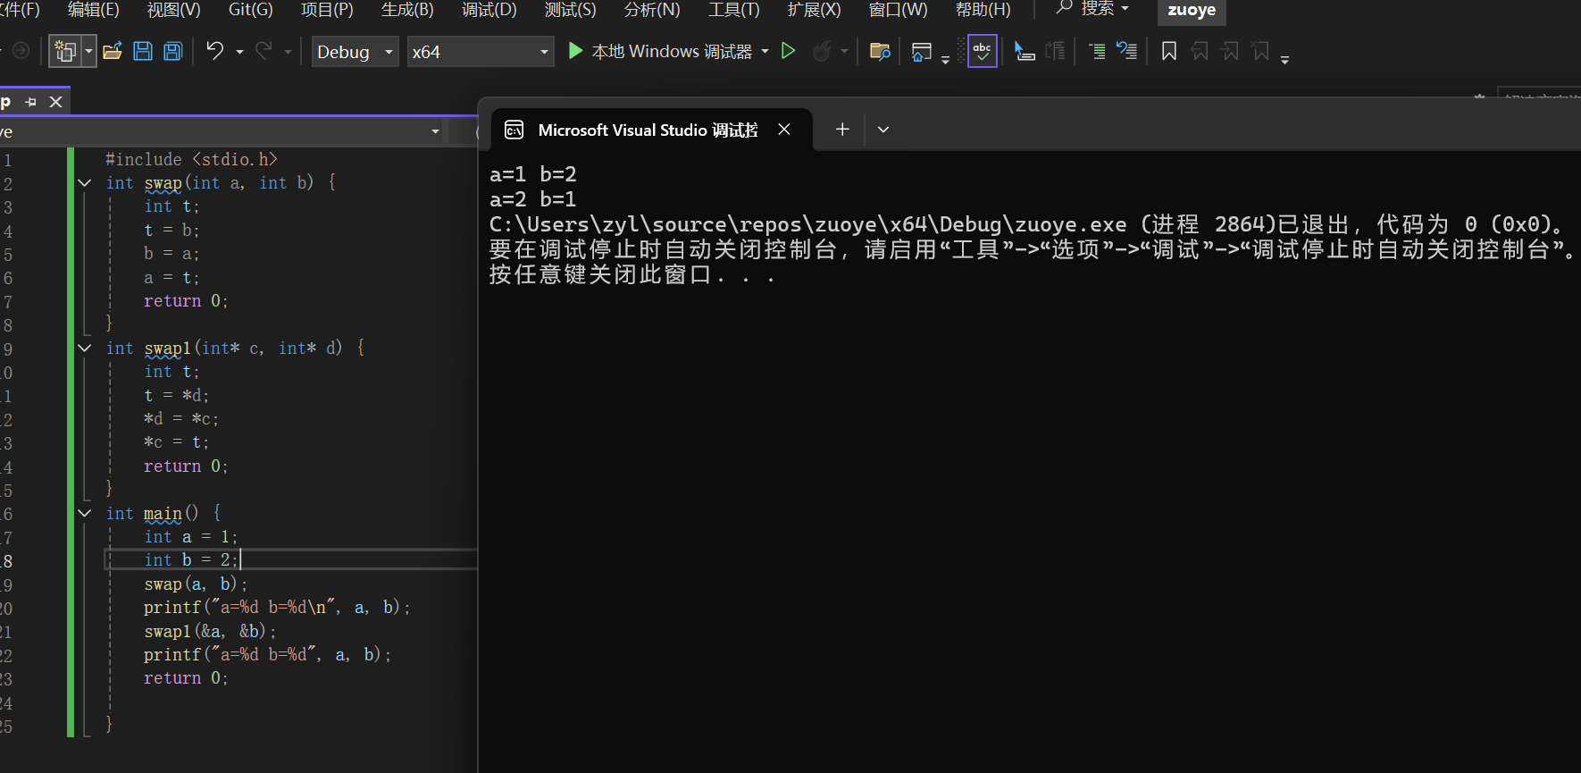Click the zuoye solution name label
The image size is (1581, 773).
[1192, 11]
